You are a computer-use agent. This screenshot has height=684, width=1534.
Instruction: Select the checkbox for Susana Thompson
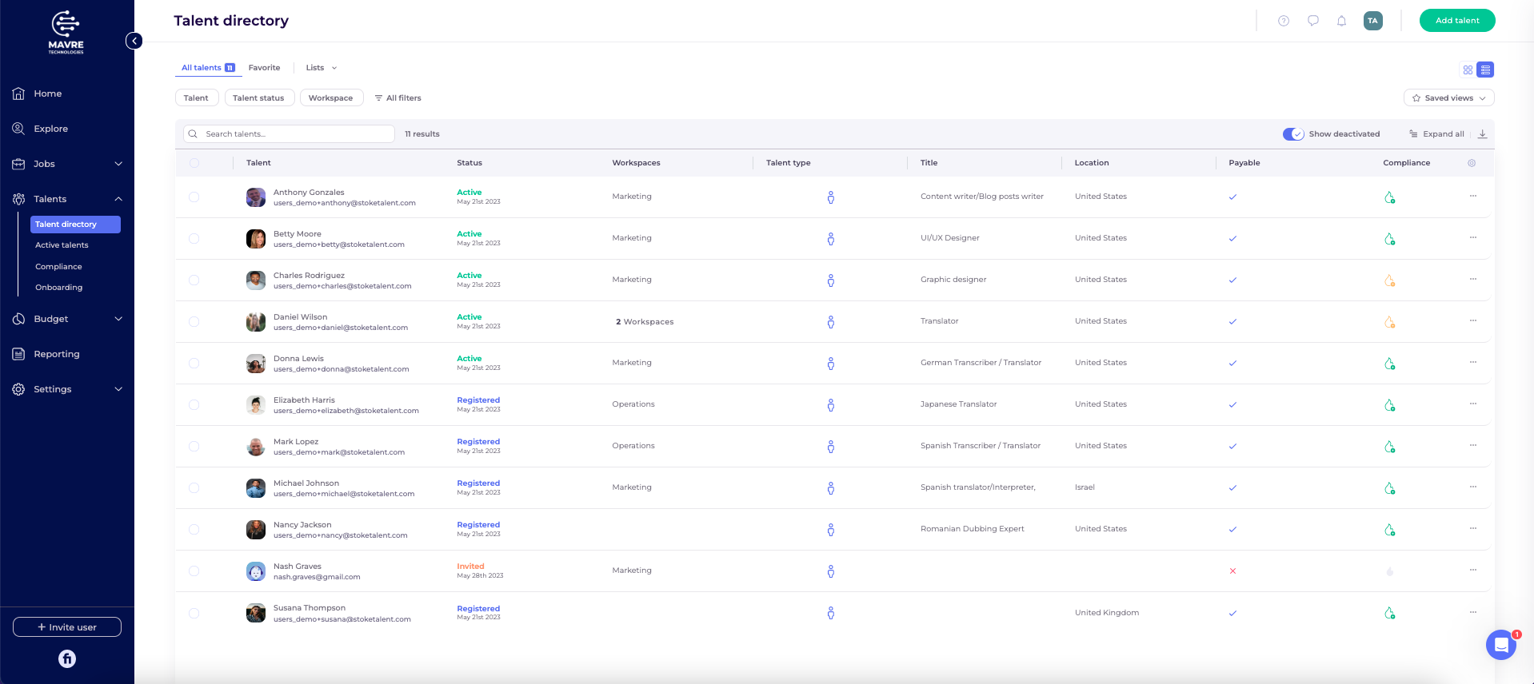[194, 613]
